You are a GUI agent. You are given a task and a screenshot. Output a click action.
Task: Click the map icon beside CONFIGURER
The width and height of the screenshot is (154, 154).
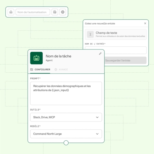coord(32,69)
